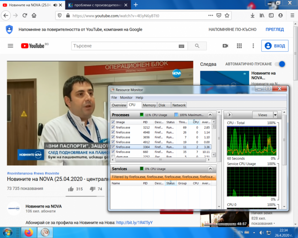298x238 pixels.
Task: Open YouTube guide hamburger menu
Action: tap(10, 46)
